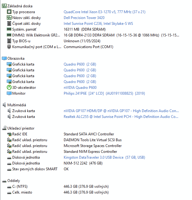This screenshot has height=200, width=192.
Task: Click the controller icon beside Radič IDE
Action: tap(9, 134)
